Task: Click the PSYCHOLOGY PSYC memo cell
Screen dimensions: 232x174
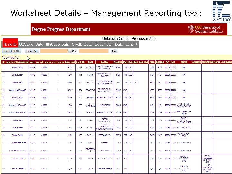Action: [184, 135]
